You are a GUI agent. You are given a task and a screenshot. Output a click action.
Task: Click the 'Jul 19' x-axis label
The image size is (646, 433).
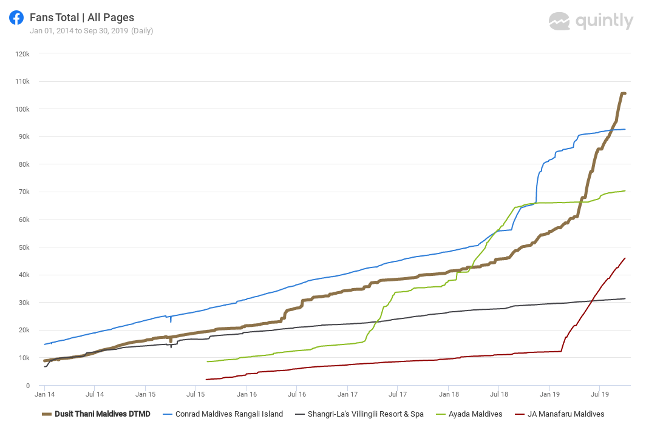[599, 394]
